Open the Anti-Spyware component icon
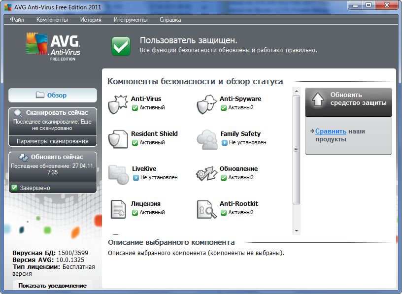The width and height of the screenshot is (402, 294). [206, 104]
